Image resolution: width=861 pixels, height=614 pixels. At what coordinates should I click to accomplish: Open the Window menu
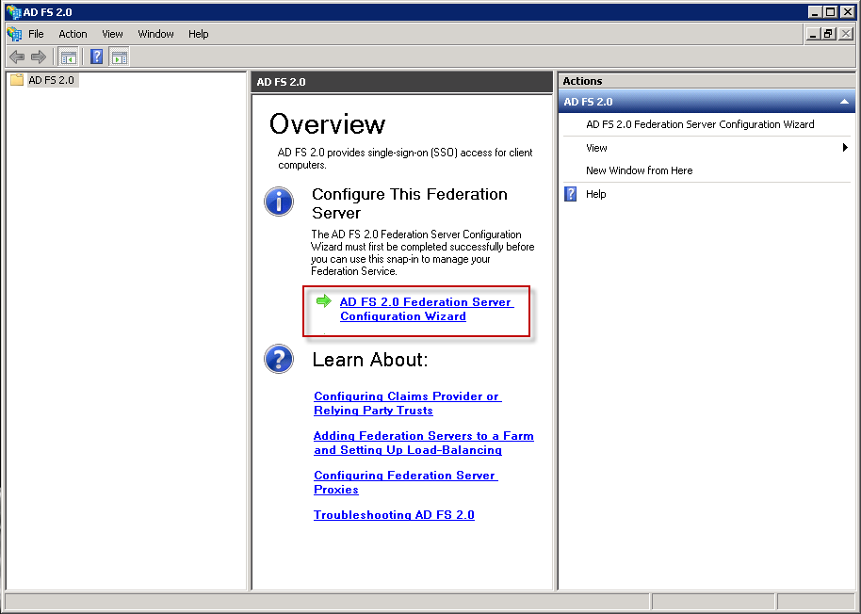pyautogui.click(x=156, y=34)
